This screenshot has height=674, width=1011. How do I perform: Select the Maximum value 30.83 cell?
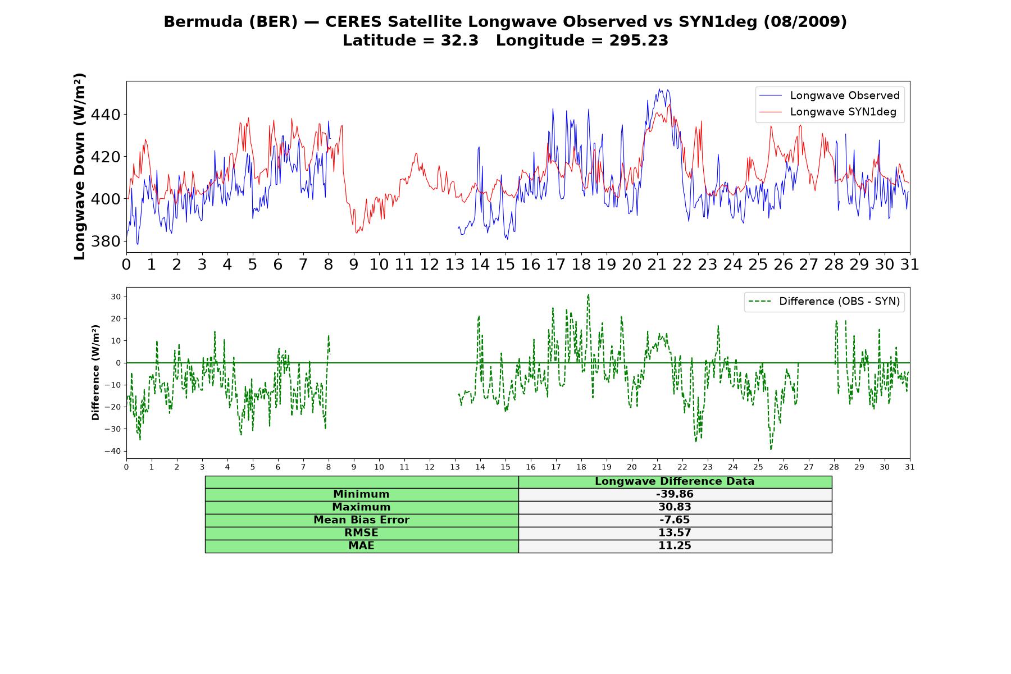(x=675, y=507)
